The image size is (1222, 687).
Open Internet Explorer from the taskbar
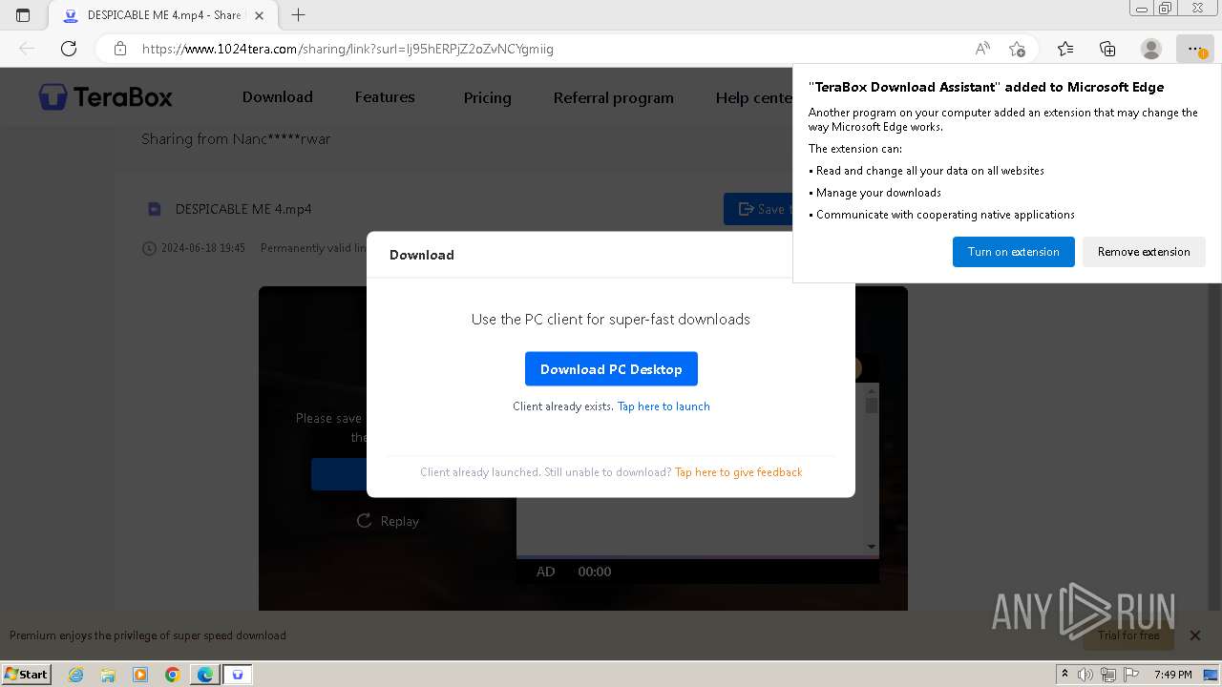click(76, 675)
